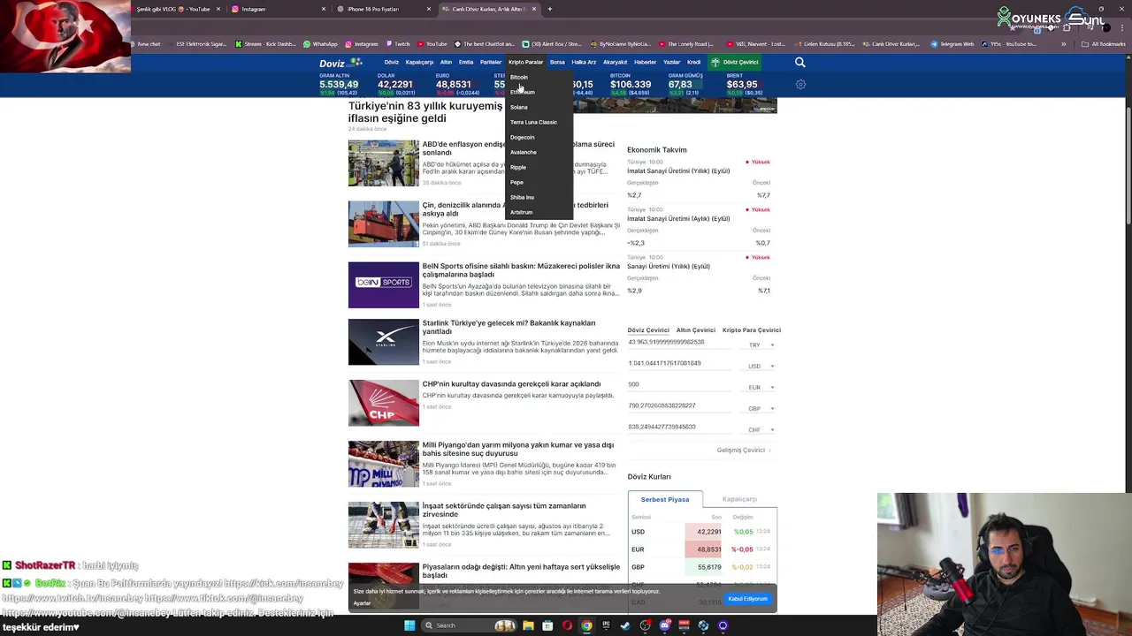Accept cookies with Kabul Ediyorum
Viewport: 1132px width, 636px height.
coord(748,599)
